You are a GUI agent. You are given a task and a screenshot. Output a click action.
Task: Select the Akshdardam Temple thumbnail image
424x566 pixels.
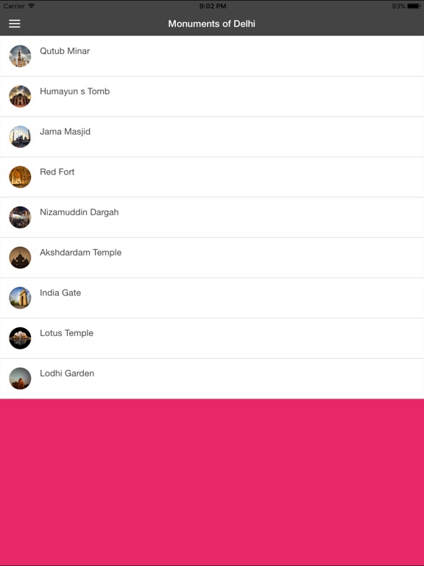[20, 257]
